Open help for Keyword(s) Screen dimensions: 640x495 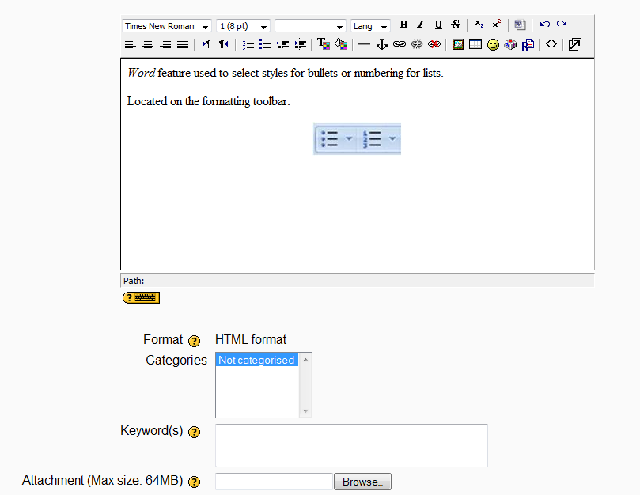click(195, 432)
